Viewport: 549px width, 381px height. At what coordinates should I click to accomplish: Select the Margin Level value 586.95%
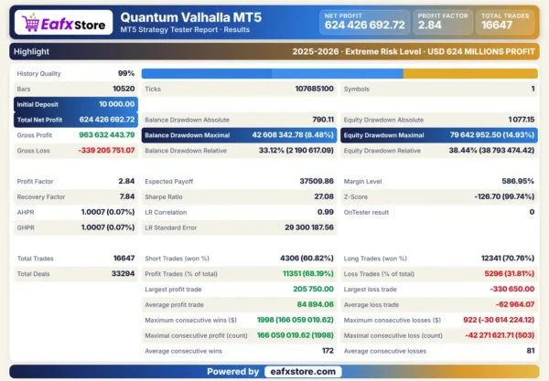click(x=518, y=181)
